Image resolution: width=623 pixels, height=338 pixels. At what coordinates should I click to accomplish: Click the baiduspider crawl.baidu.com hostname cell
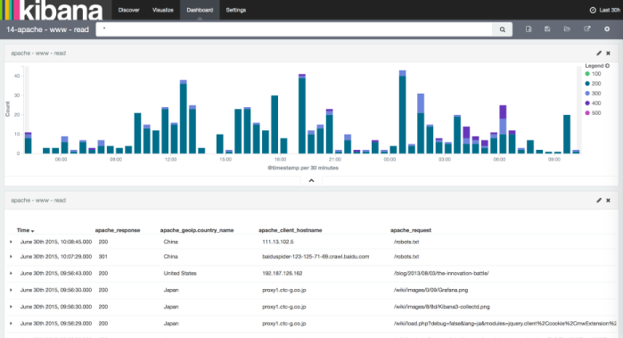coord(316,257)
